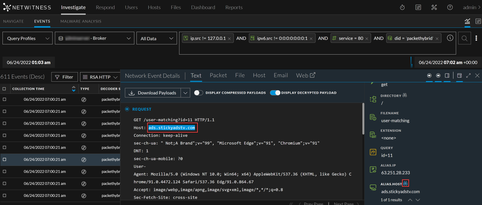Open the admin tools wrench icon
This screenshot has height=205, width=482.
click(434, 7)
